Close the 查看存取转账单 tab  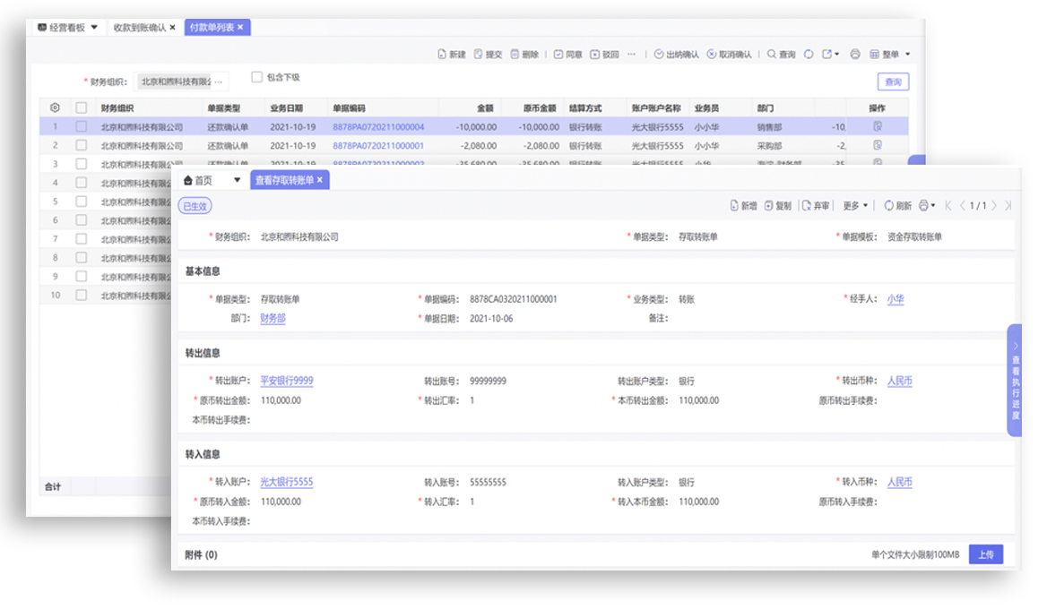point(320,180)
